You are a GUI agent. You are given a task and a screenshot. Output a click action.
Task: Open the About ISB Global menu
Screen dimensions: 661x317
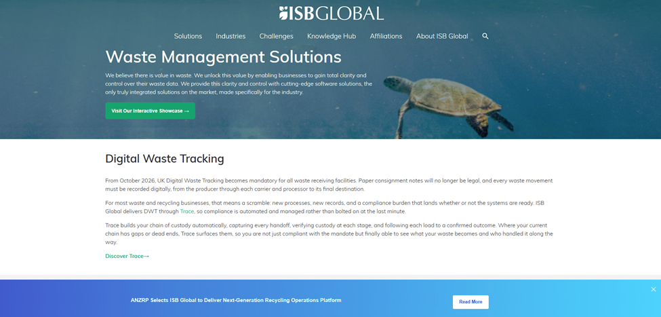[442, 36]
